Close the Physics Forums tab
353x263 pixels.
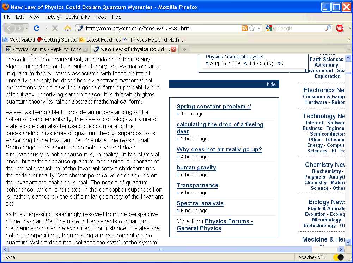click(x=85, y=49)
